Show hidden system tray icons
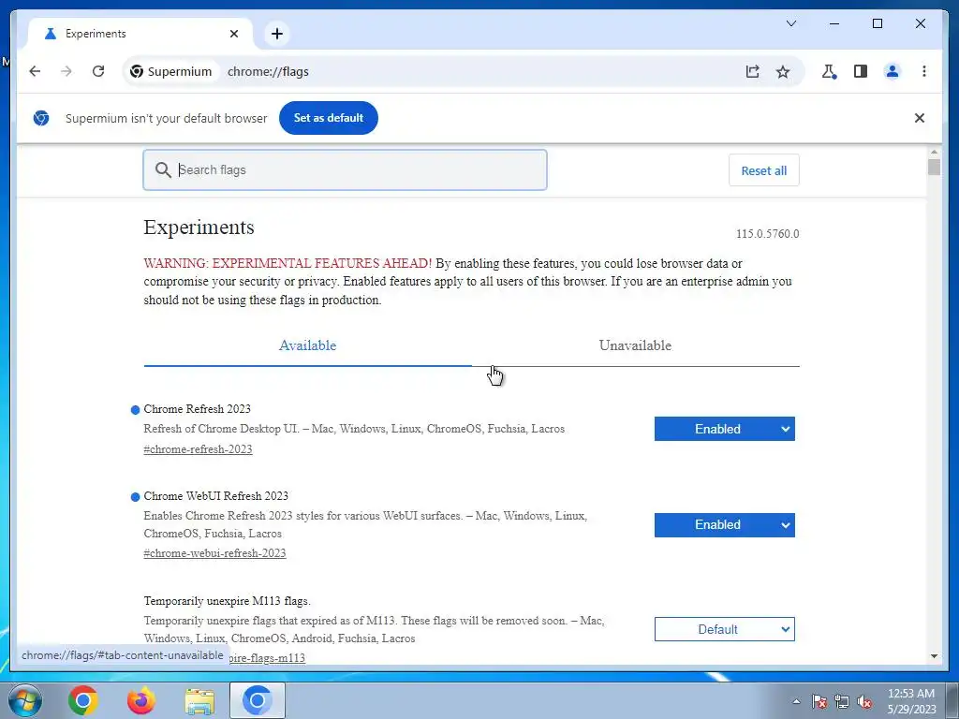Viewport: 959px width, 719px height. tap(796, 701)
